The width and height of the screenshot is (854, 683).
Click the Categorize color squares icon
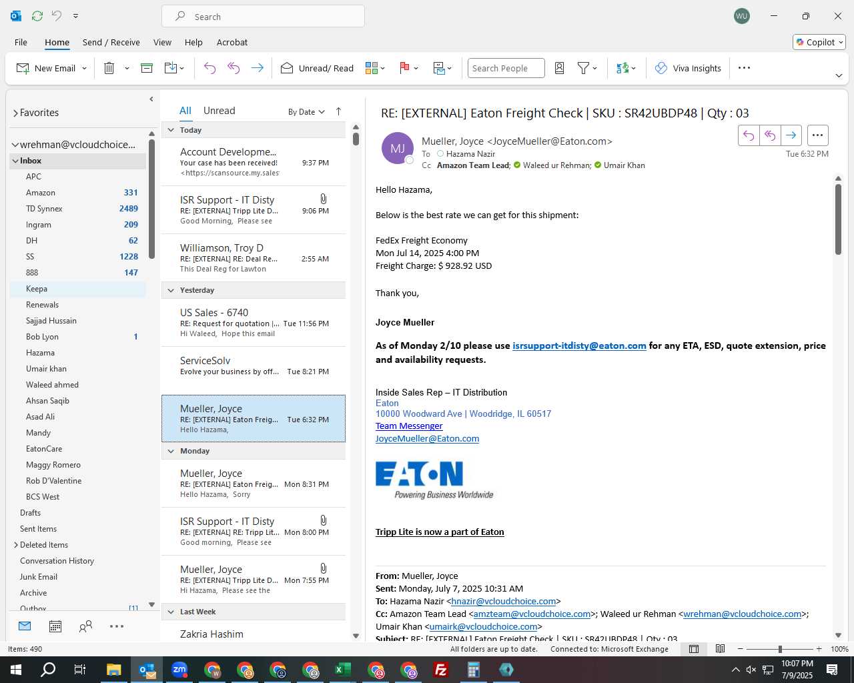pos(372,68)
